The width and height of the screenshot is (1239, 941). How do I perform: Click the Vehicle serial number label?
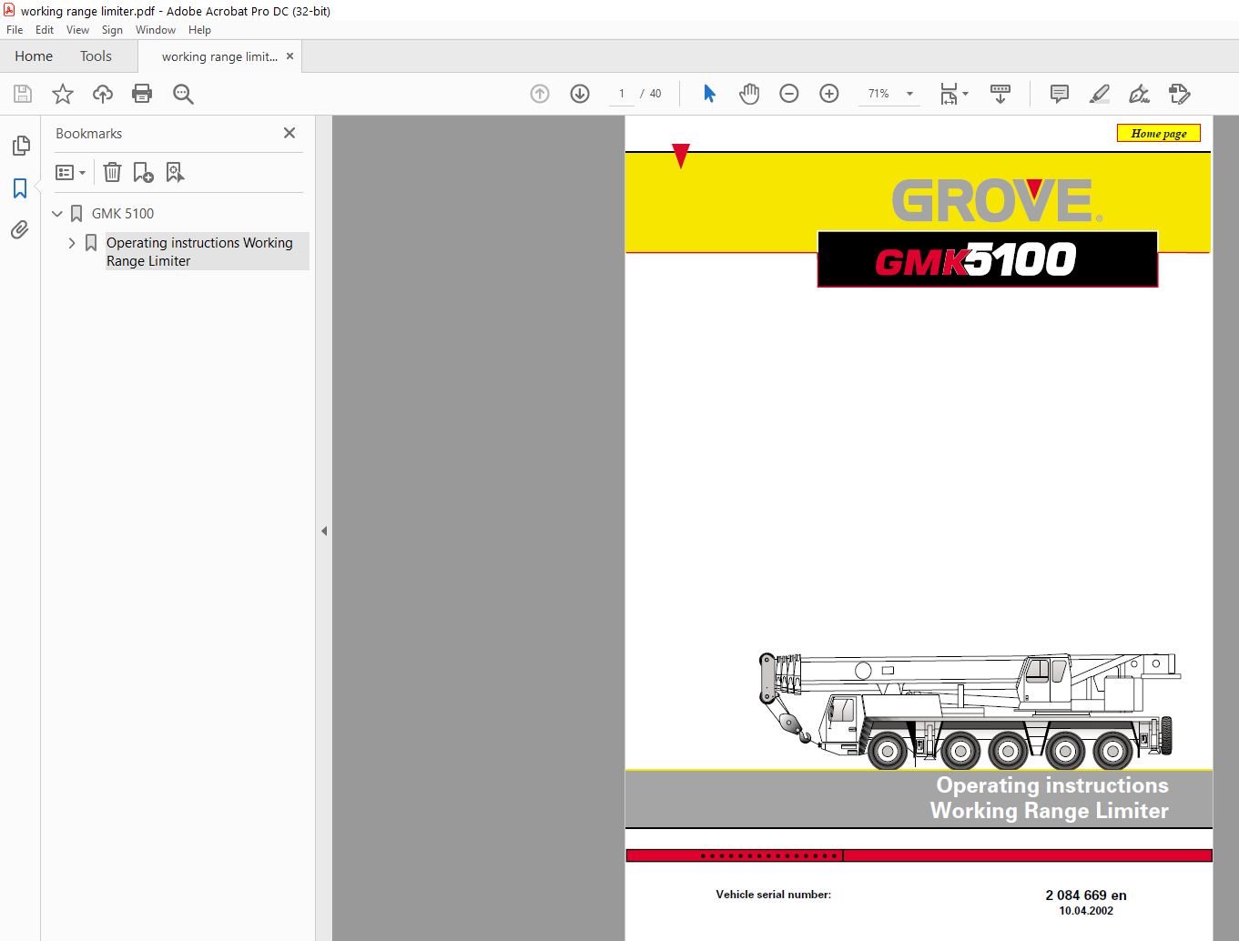(774, 895)
